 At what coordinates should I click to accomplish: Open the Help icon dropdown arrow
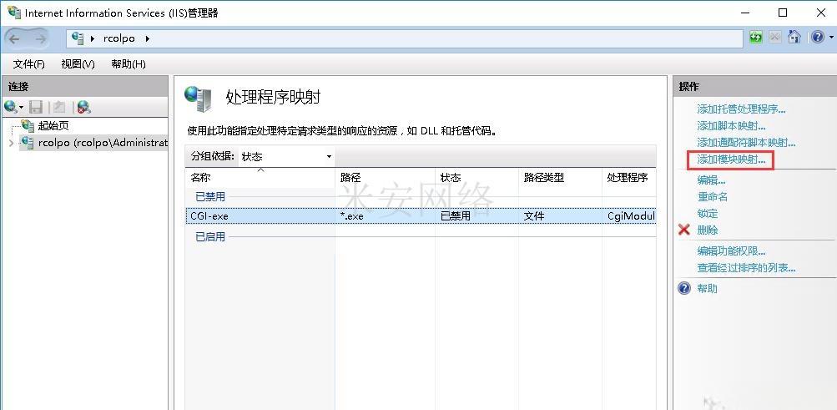(830, 38)
